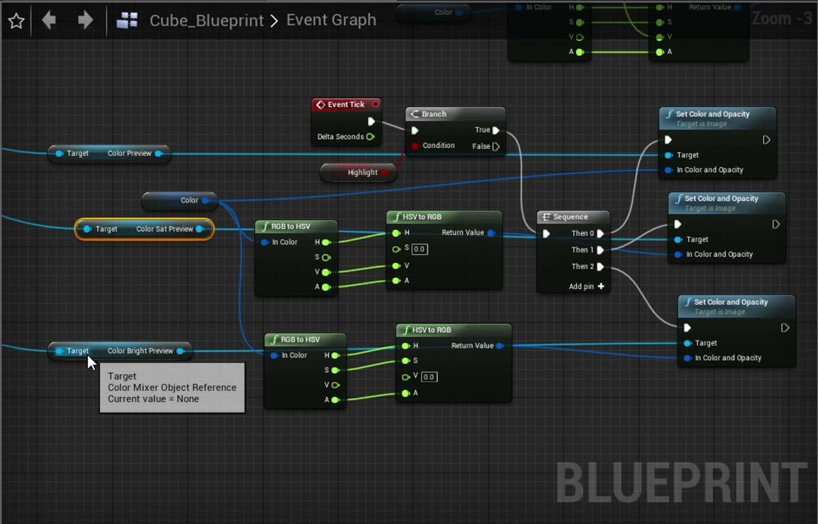Click Add pin on Sequence node
The height and width of the screenshot is (524, 818).
click(587, 287)
